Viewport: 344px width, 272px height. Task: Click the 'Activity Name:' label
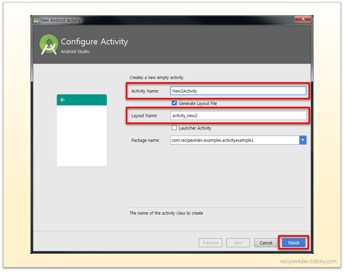pos(145,91)
